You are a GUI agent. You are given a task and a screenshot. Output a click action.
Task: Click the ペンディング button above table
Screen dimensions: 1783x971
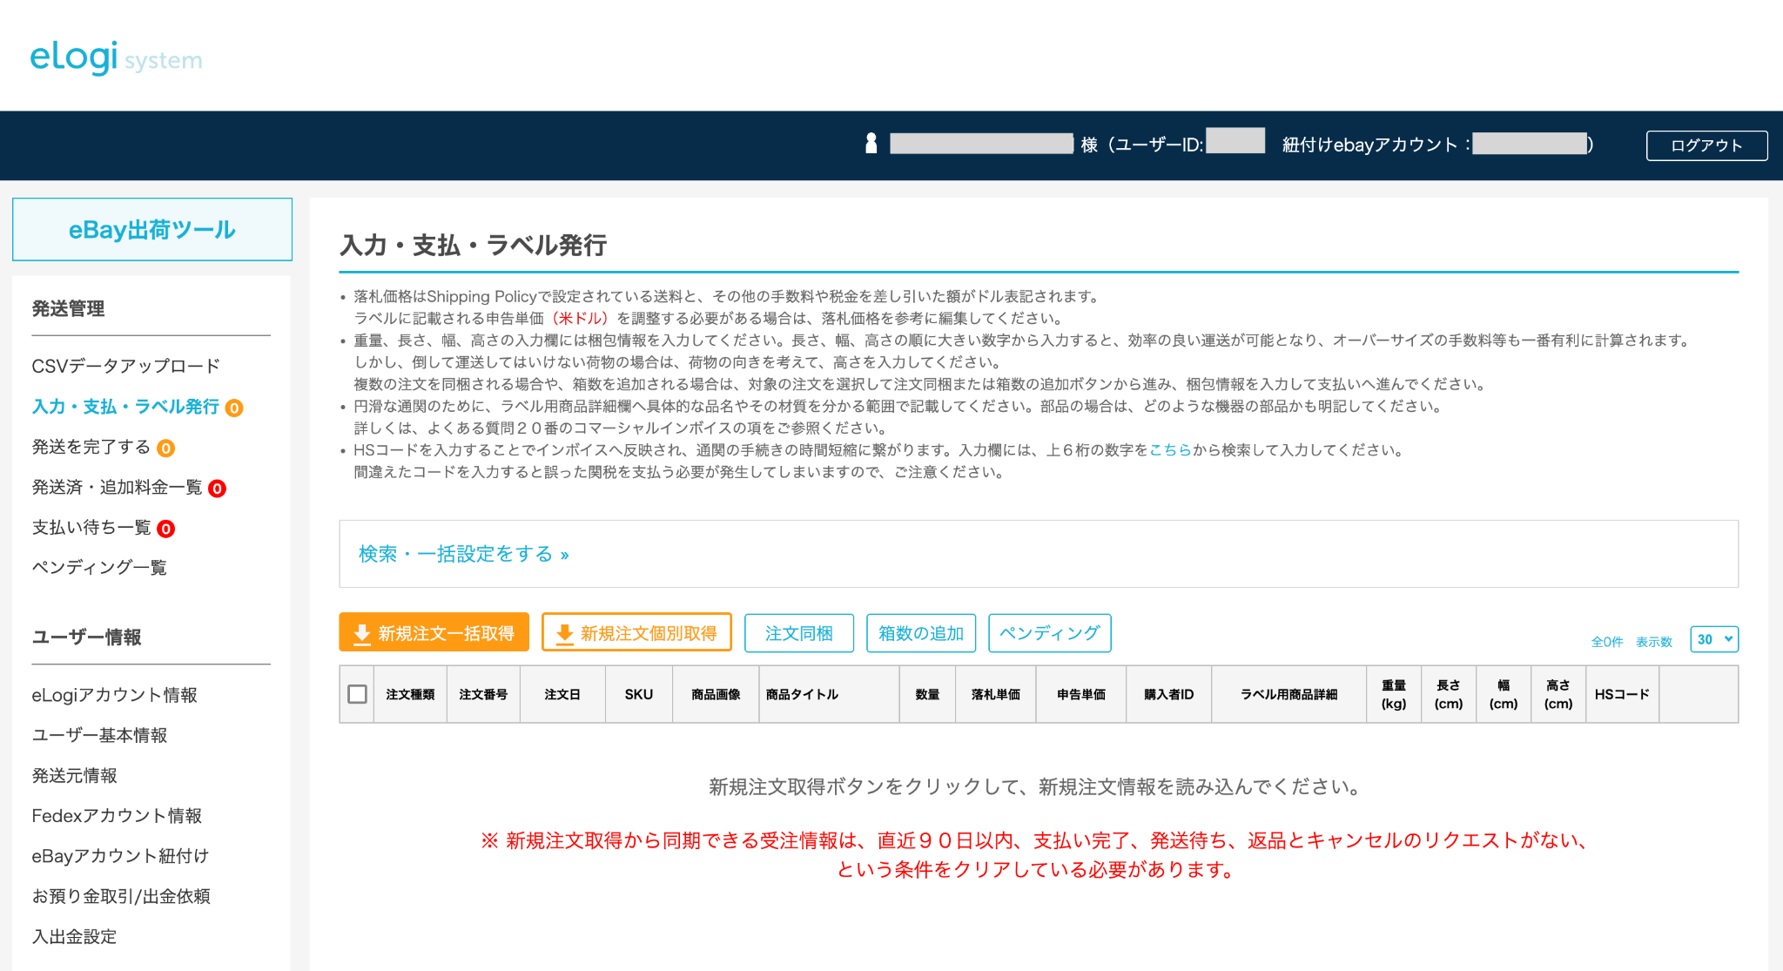point(1049,633)
